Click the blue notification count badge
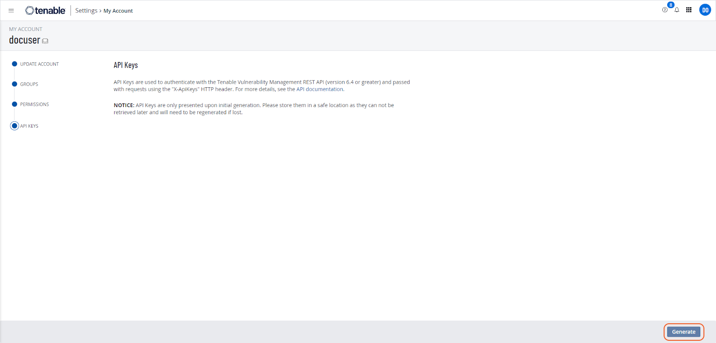This screenshot has width=716, height=343. tap(671, 5)
